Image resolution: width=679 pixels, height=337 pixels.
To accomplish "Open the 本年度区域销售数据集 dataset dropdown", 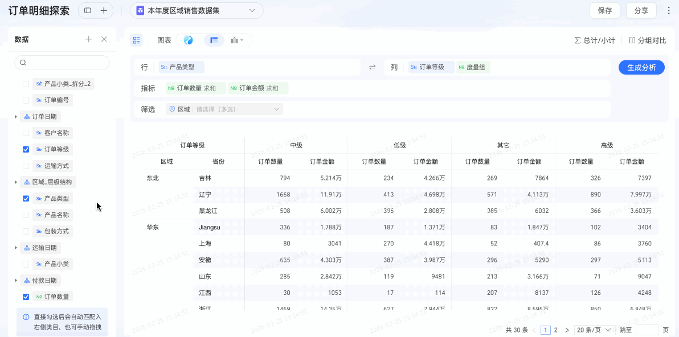I will [197, 10].
